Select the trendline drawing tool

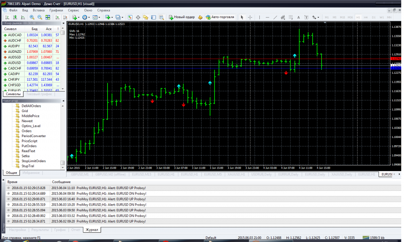[x=275, y=17]
